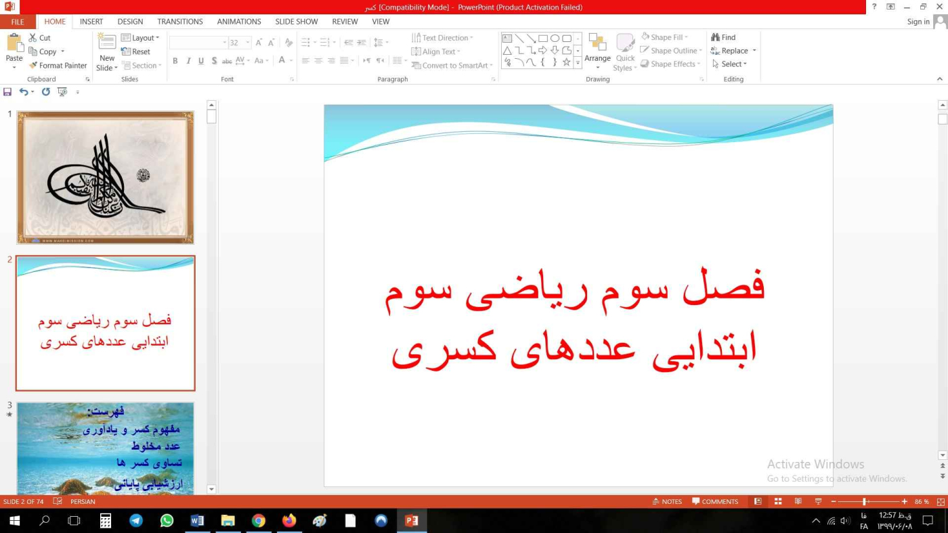Screen dimensions: 948x533
Task: Click the zoom slider in status bar
Action: pos(865,501)
